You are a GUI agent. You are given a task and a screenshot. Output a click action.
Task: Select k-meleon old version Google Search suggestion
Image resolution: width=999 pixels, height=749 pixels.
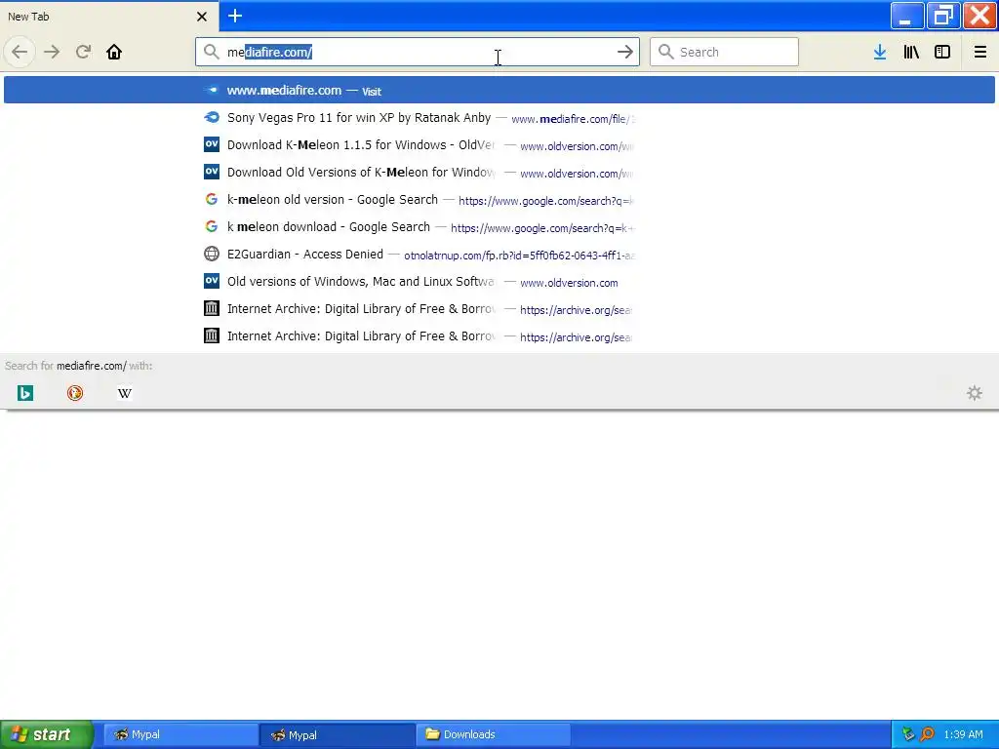pos(499,200)
